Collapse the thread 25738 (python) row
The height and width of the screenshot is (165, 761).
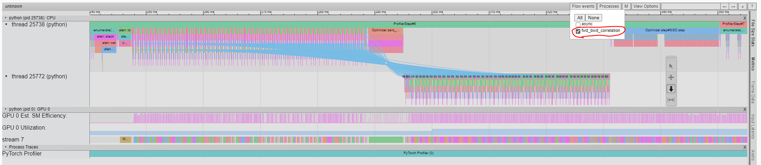6,25
